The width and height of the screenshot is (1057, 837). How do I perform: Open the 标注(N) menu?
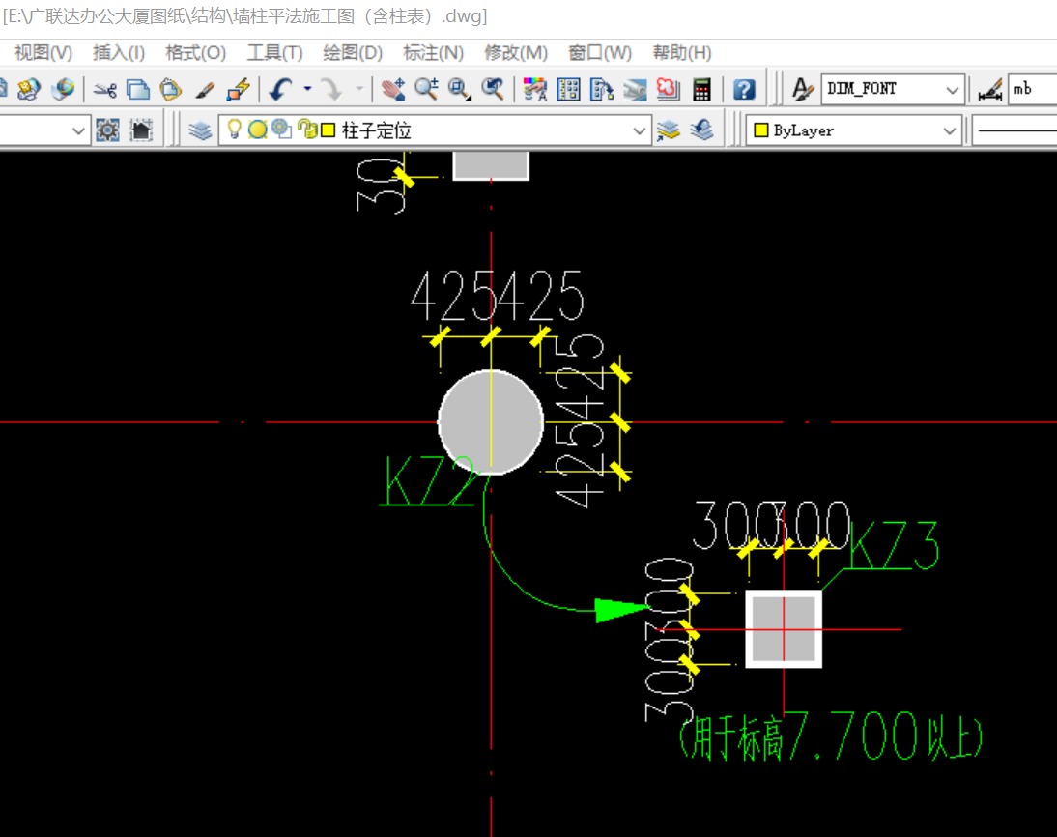pos(434,52)
